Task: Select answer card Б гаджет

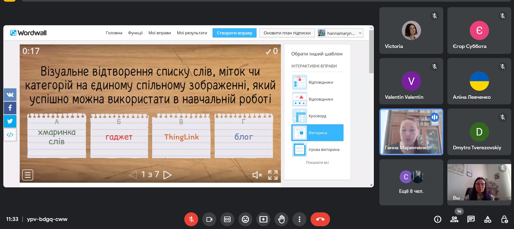Action: (x=119, y=135)
